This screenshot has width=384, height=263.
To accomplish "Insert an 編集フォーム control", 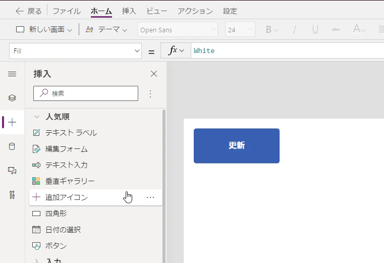I will pyautogui.click(x=96, y=149).
